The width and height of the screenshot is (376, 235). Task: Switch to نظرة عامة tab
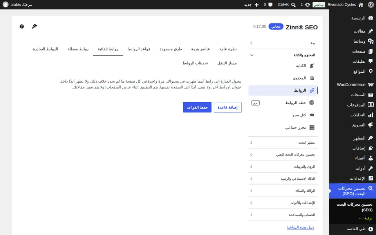[x=228, y=49]
